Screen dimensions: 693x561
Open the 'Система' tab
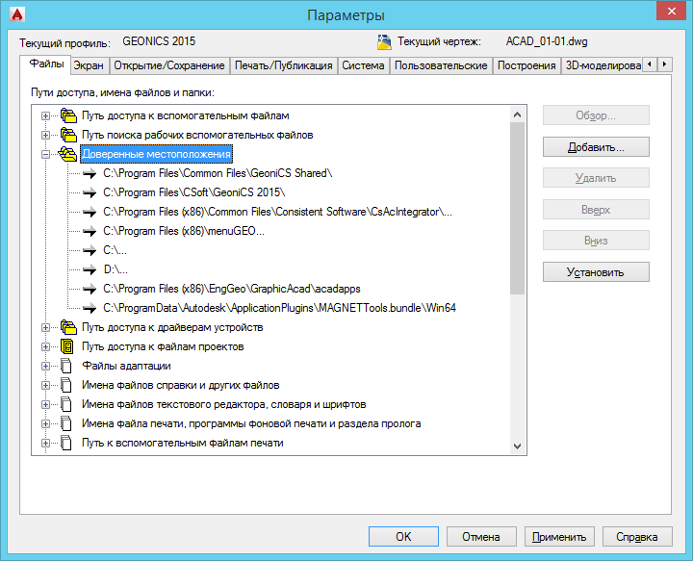363,65
